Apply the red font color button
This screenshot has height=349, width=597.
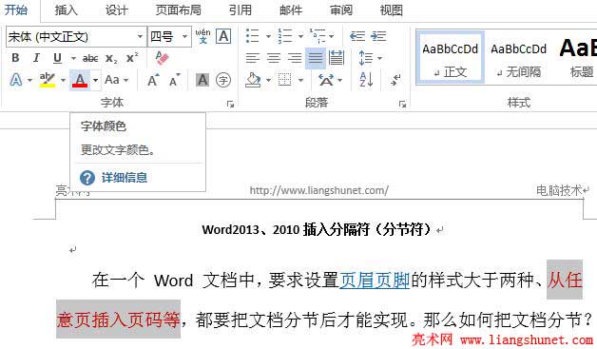tap(80, 80)
